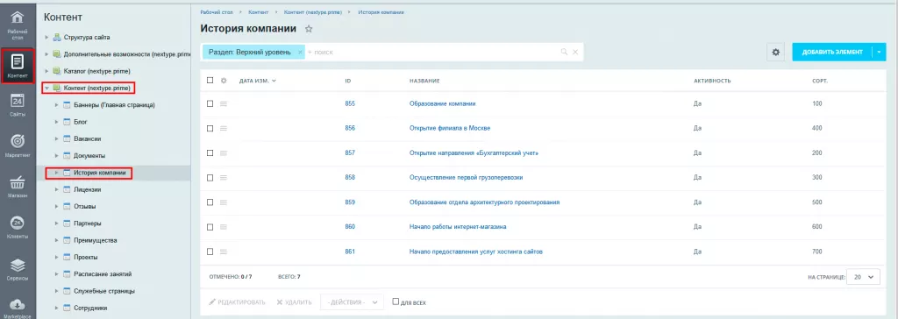Click the Каталог (nextype.prime) folder icon
The image size is (898, 319).
(57, 71)
